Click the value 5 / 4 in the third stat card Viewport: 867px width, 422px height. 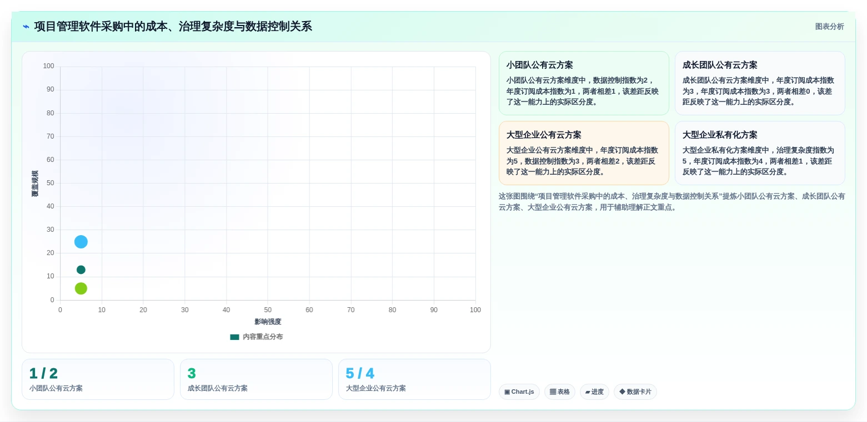(360, 373)
